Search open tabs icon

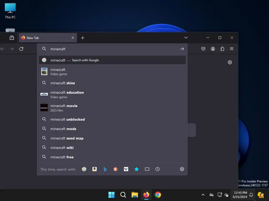pos(147,169)
